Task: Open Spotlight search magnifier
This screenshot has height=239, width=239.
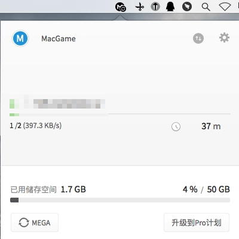Action: 206,7
